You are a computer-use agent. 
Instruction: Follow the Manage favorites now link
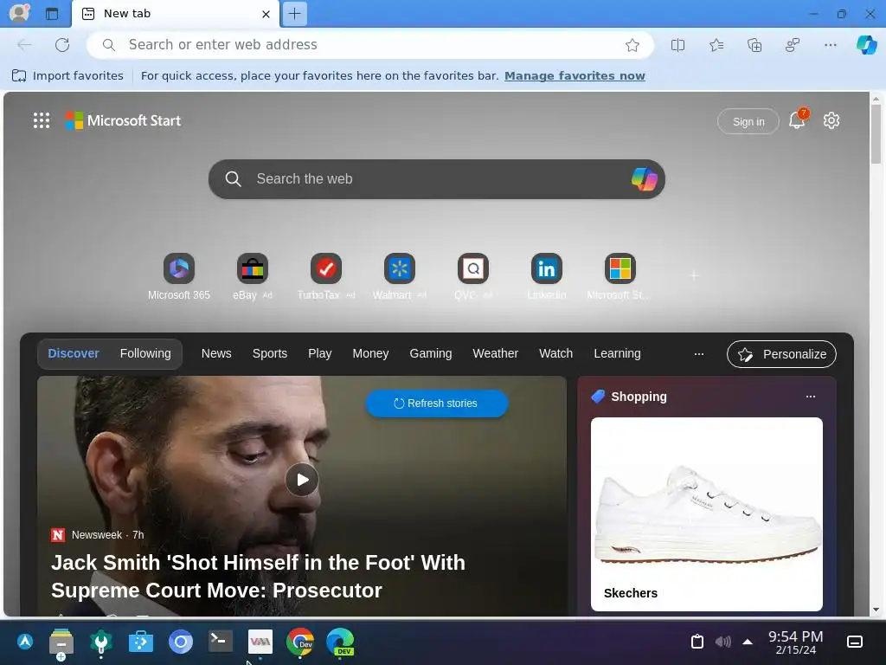[575, 76]
